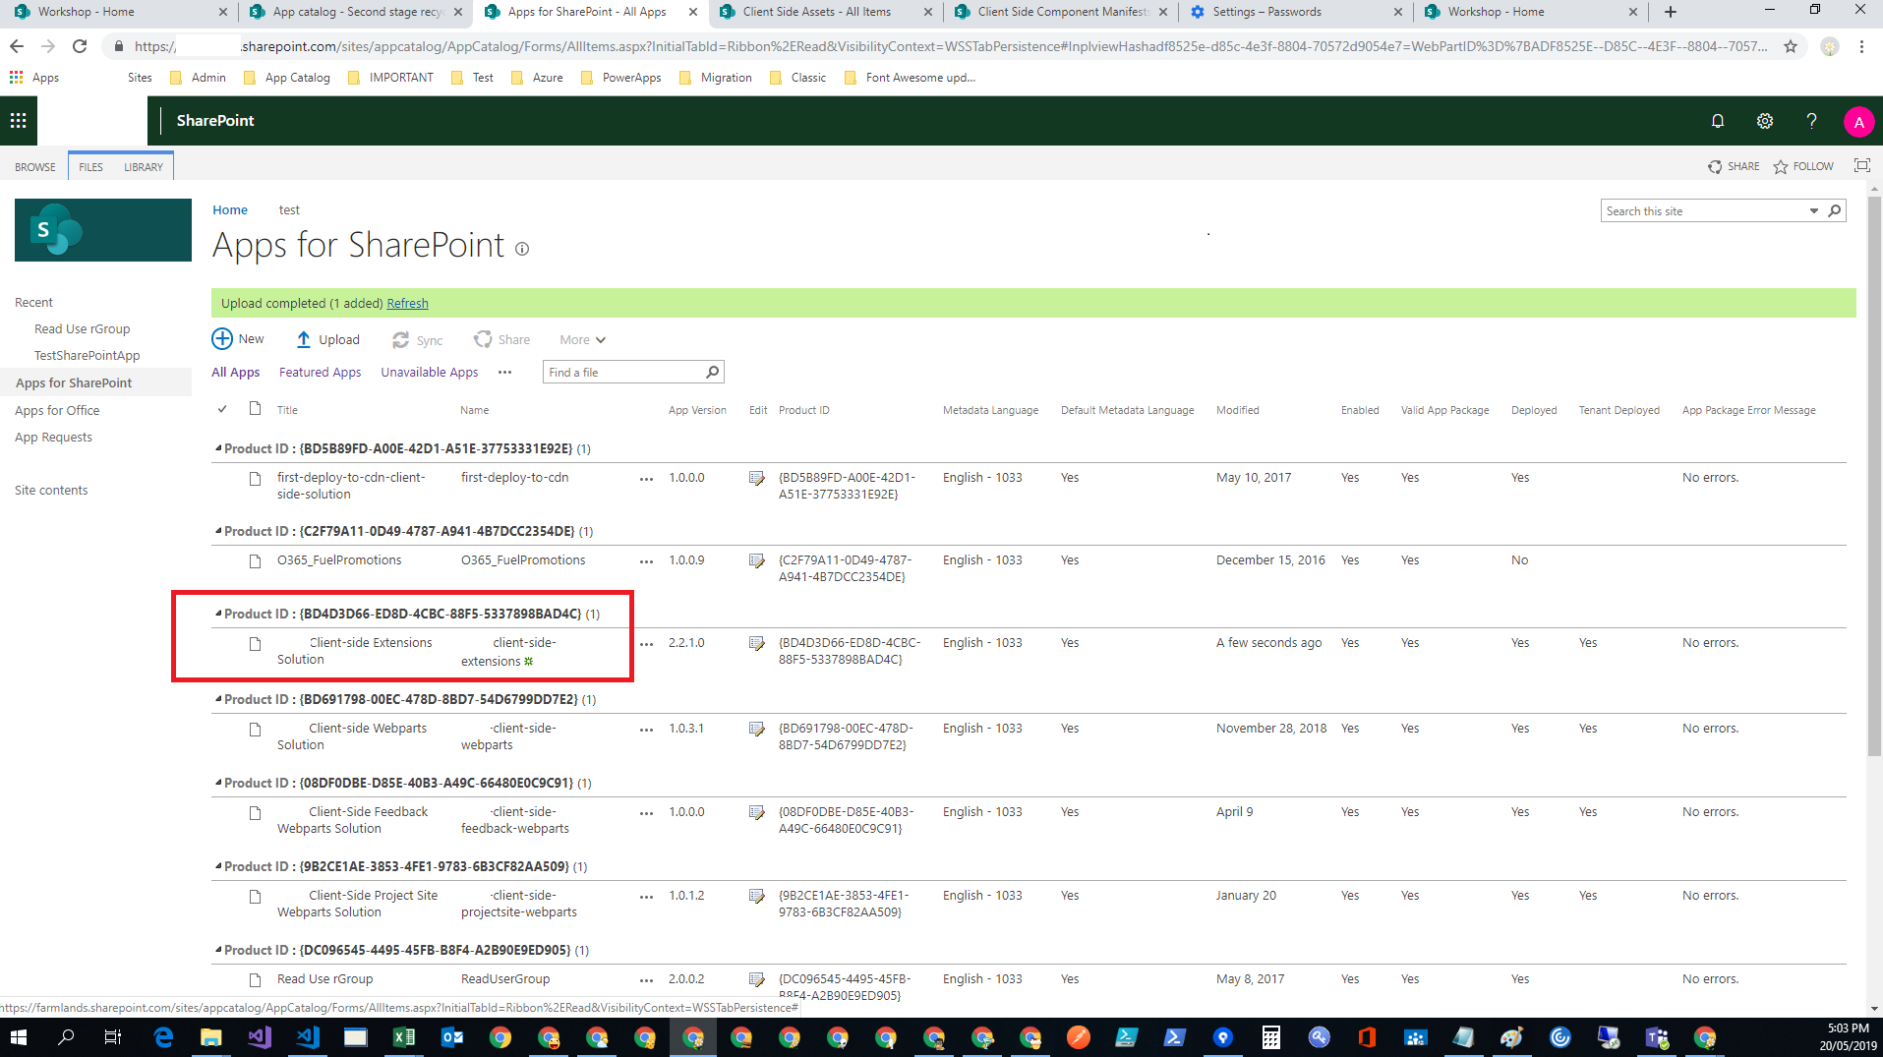
Task: Open Outlook from the taskbar
Action: point(452,1037)
